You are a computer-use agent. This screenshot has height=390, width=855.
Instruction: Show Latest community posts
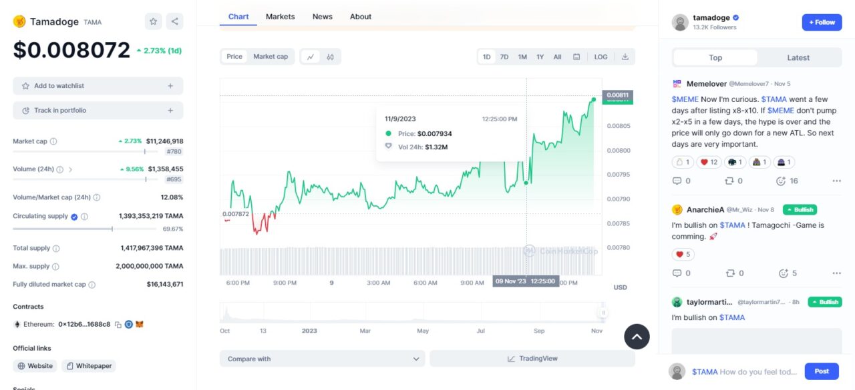pyautogui.click(x=798, y=57)
